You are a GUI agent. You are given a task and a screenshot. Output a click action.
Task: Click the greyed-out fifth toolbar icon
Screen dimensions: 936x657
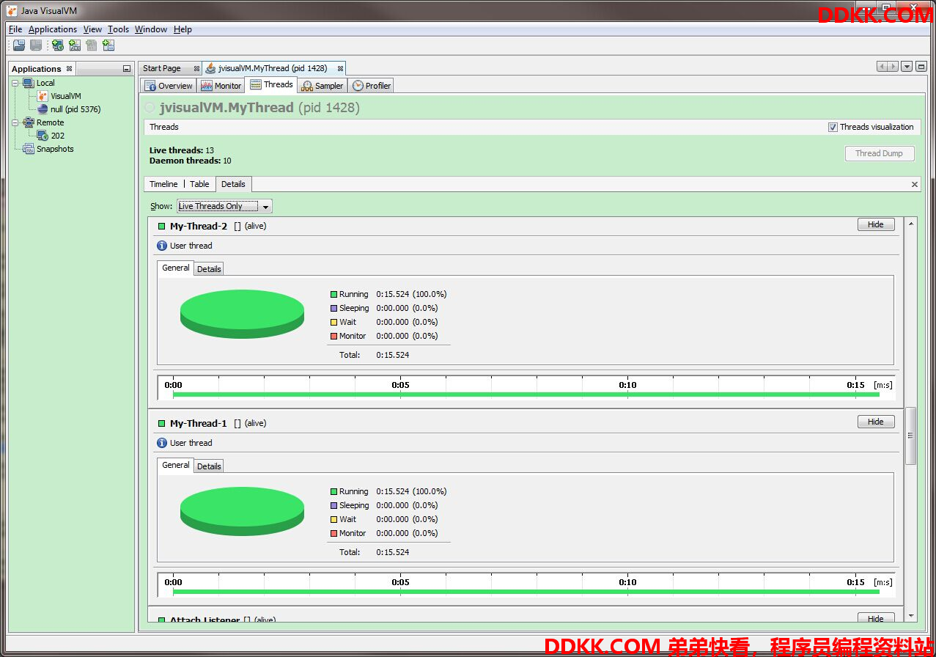point(92,45)
